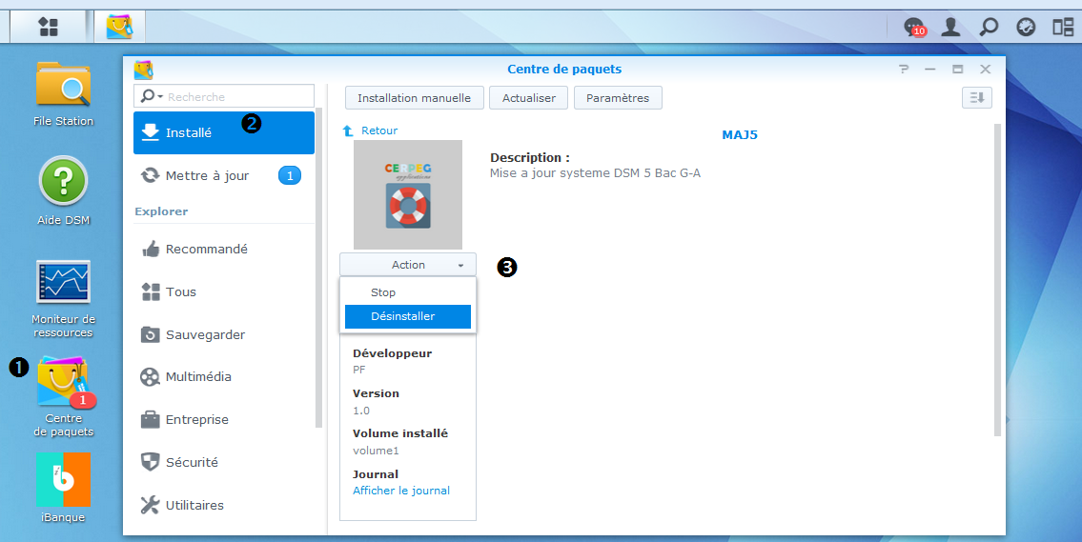The height and width of the screenshot is (542, 1082).
Task: Open the user account options icon
Action: pos(950,27)
